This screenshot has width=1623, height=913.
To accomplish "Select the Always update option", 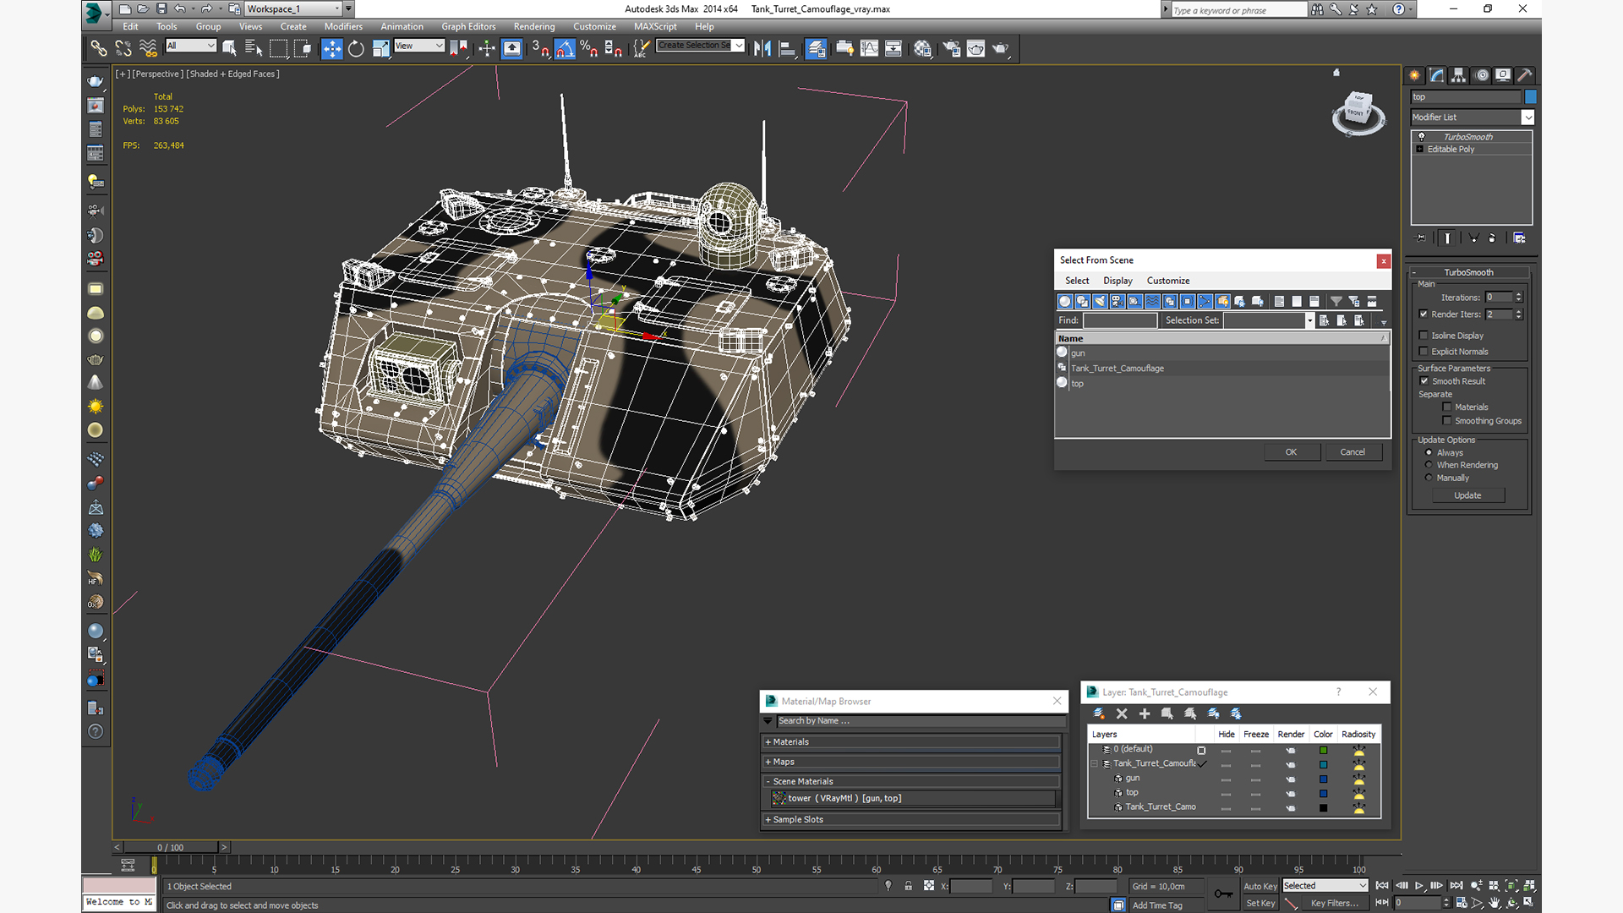I will (1429, 453).
